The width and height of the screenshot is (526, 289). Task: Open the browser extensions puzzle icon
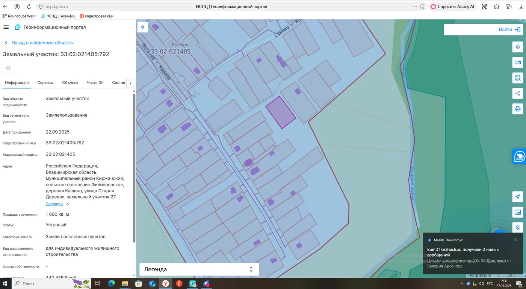tap(497, 7)
